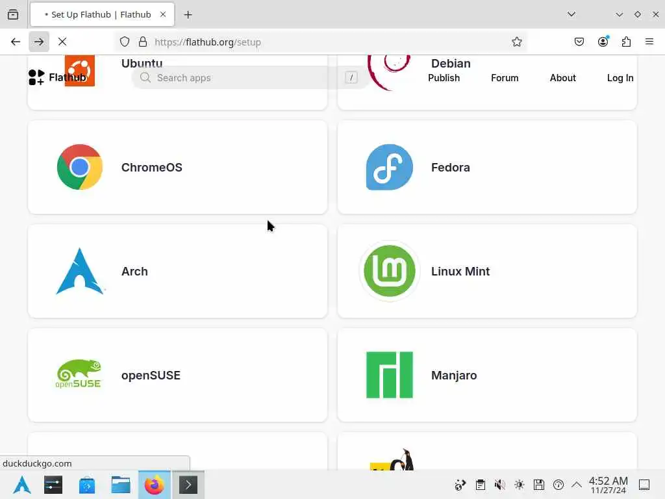List all tabs dropdown
This screenshot has height=499, width=665.
pos(571,14)
